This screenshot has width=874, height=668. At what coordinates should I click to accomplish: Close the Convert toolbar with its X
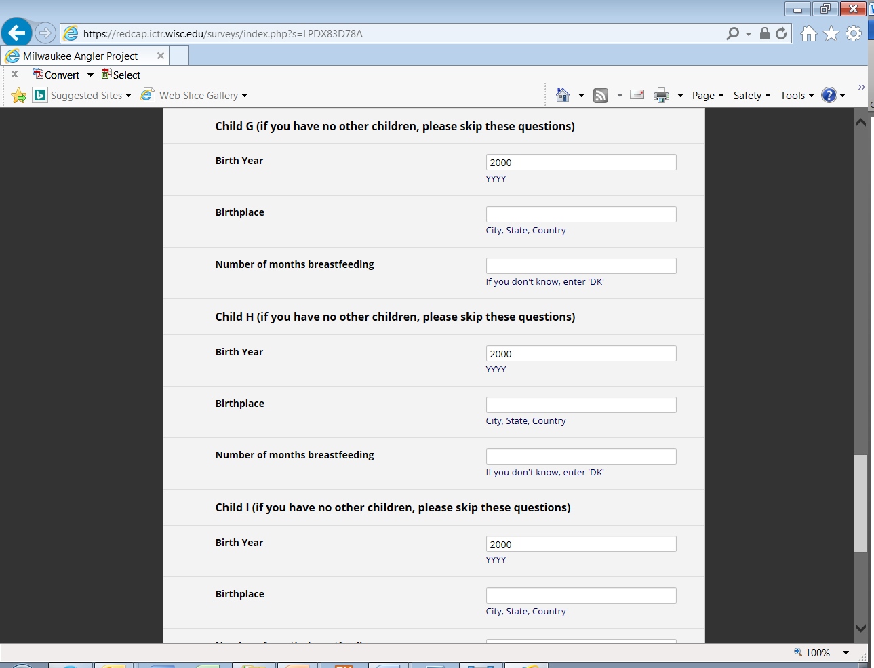coord(15,75)
